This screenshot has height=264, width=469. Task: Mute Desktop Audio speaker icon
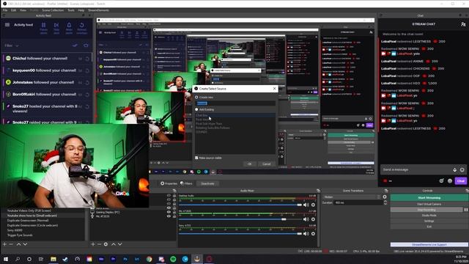pyautogui.click(x=306, y=205)
